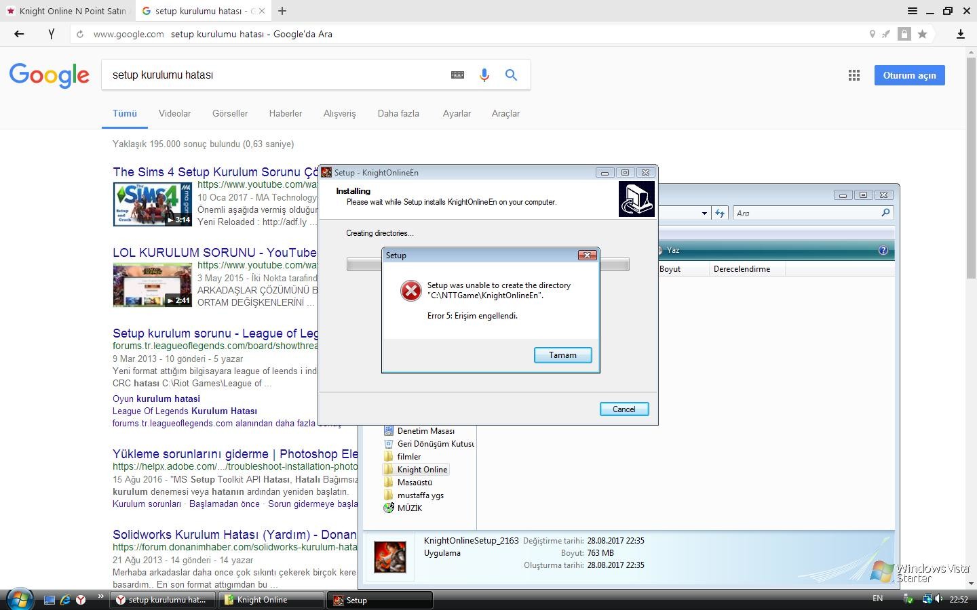Viewport: 977px width, 610px height.
Task: Close the Setup error dialog with X
Action: (587, 255)
